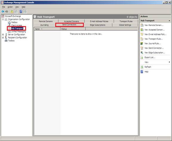Select Server Configuration tree node
The height and width of the screenshot is (141, 172).
[x=16, y=35]
